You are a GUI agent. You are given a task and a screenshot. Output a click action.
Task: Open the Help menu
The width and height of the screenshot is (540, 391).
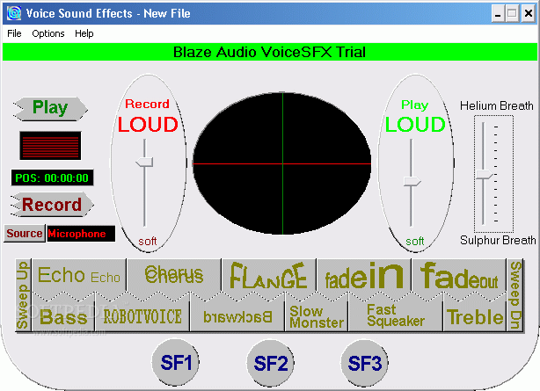84,33
